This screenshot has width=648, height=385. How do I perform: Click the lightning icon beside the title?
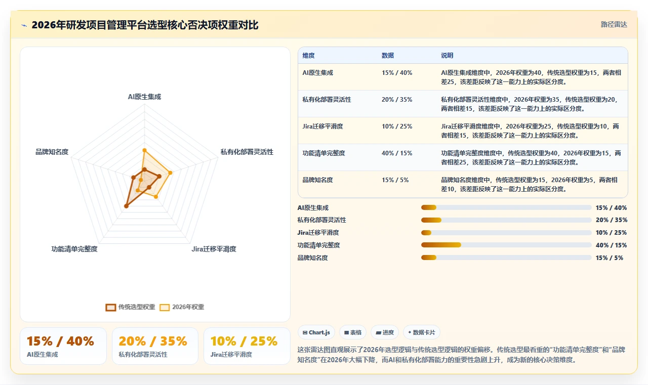pyautogui.click(x=24, y=25)
